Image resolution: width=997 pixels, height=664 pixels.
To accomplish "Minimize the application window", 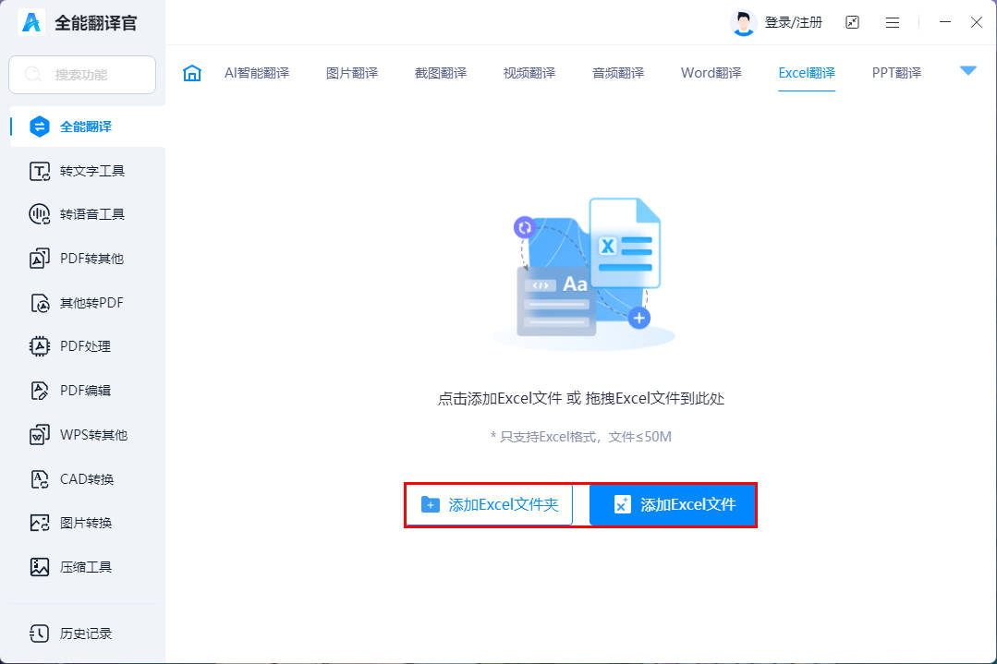I will (x=945, y=22).
